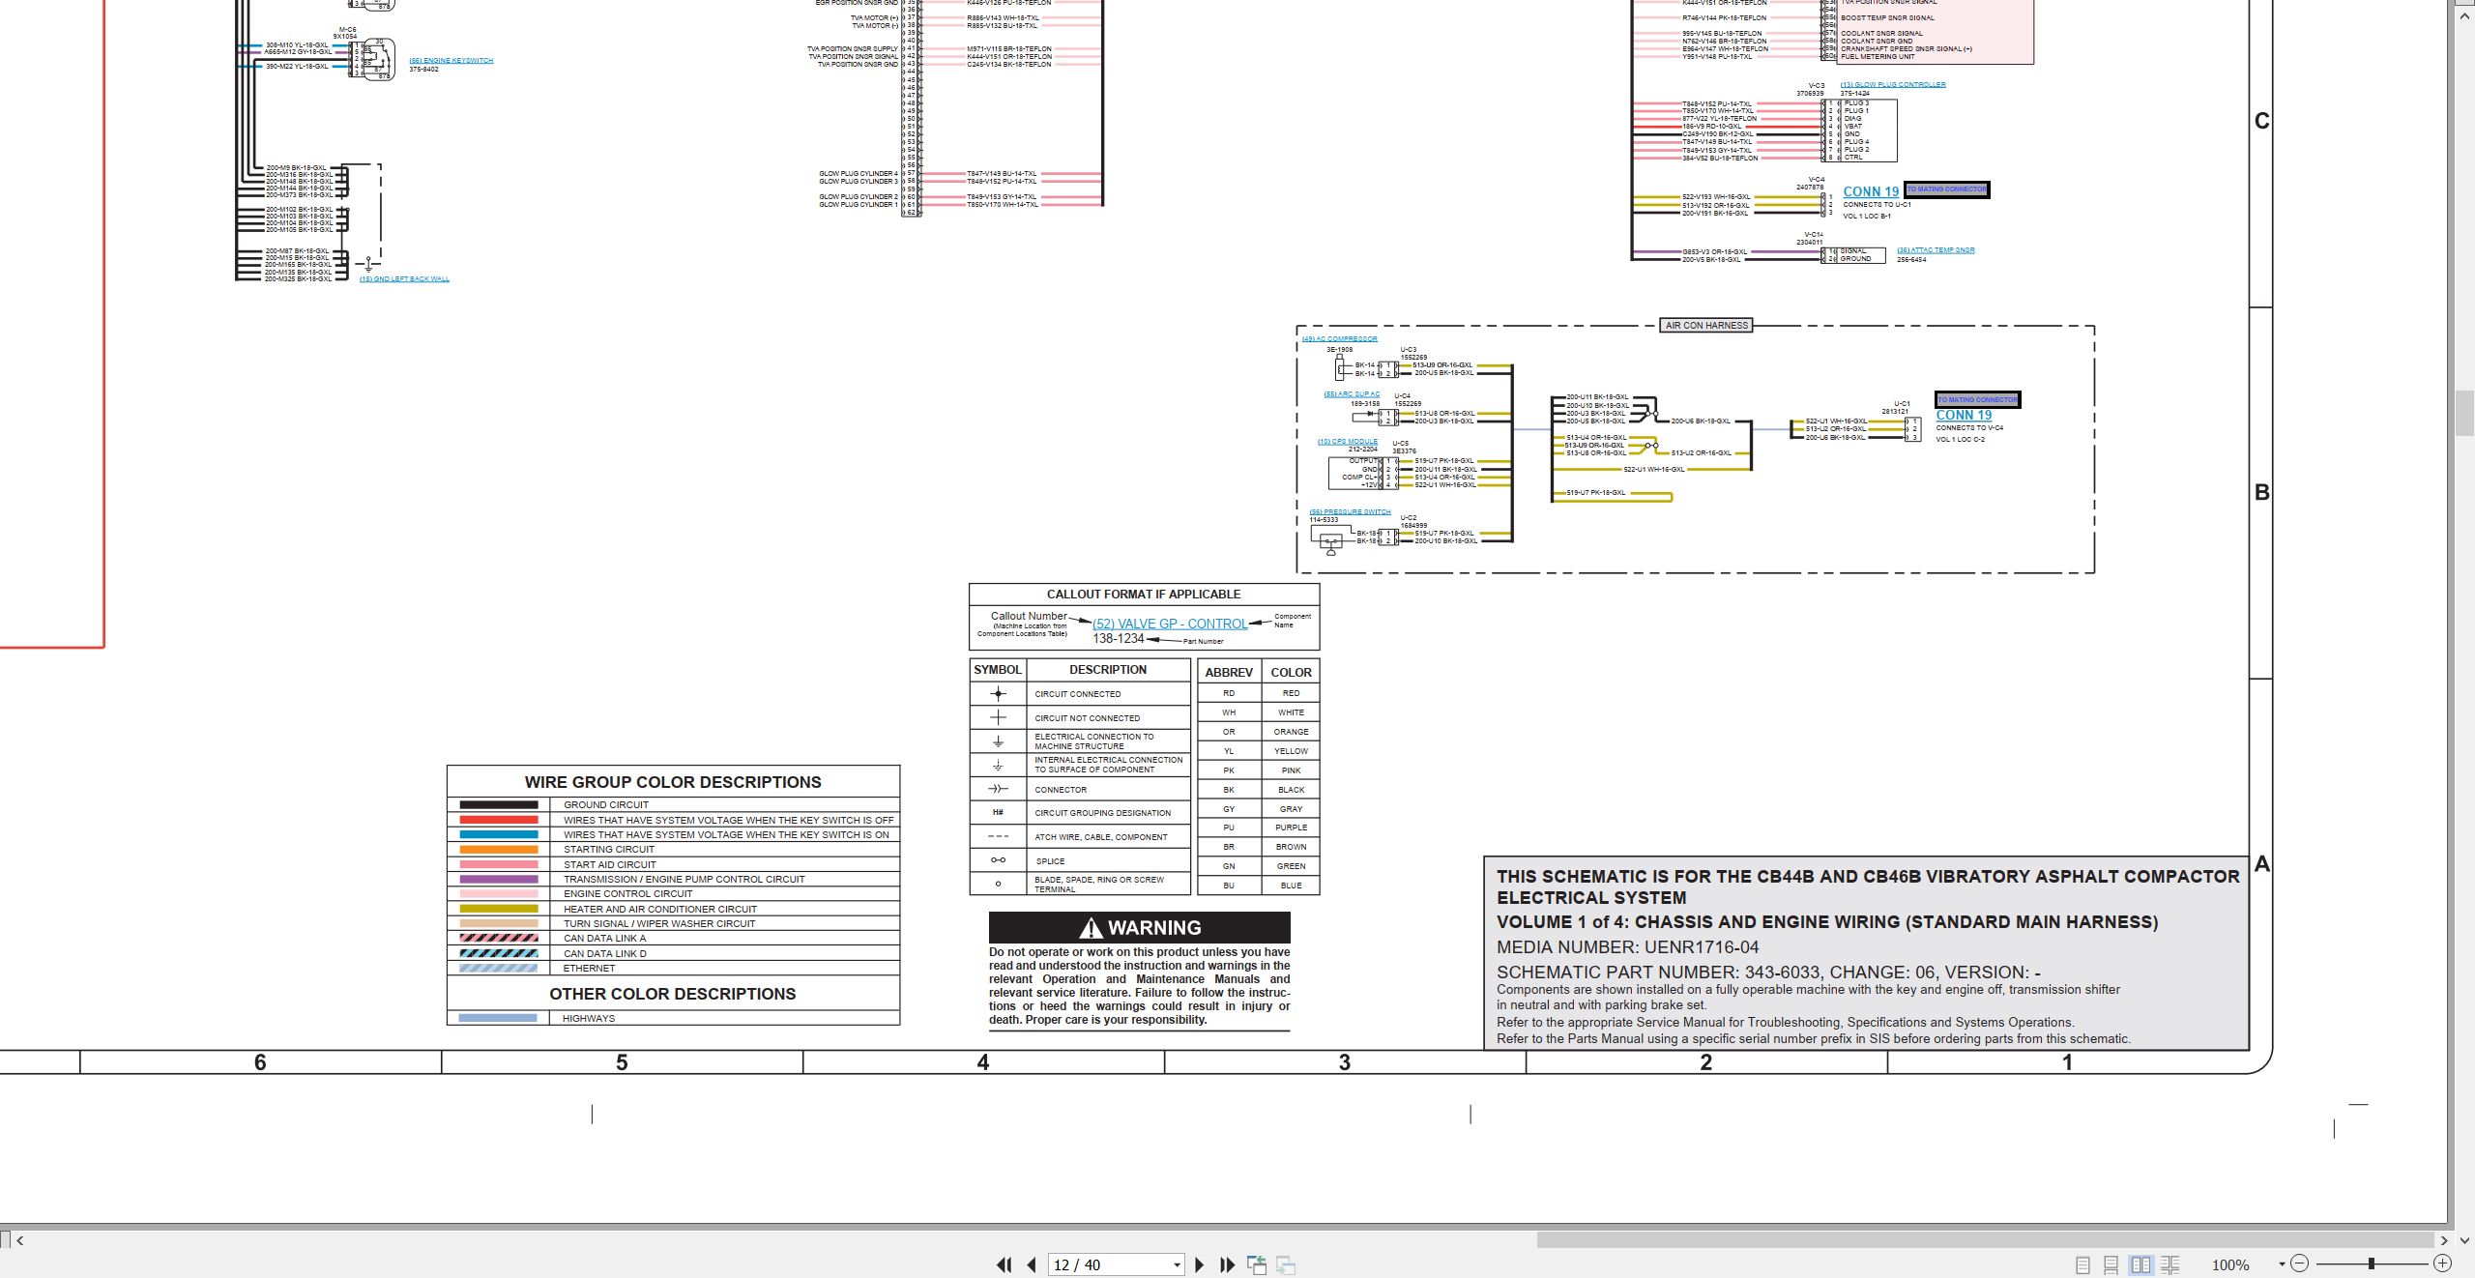Go to the previous page
Image resolution: width=2475 pixels, height=1278 pixels.
pyautogui.click(x=1032, y=1264)
